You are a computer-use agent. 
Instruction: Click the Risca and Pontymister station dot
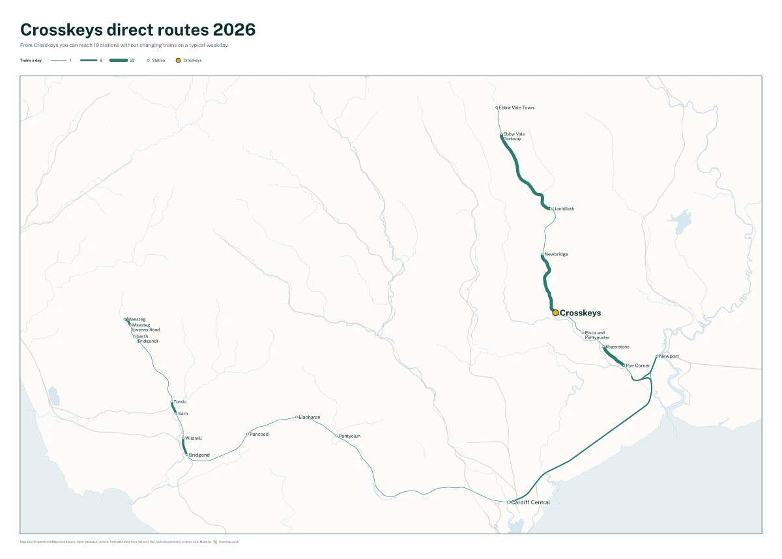(583, 333)
